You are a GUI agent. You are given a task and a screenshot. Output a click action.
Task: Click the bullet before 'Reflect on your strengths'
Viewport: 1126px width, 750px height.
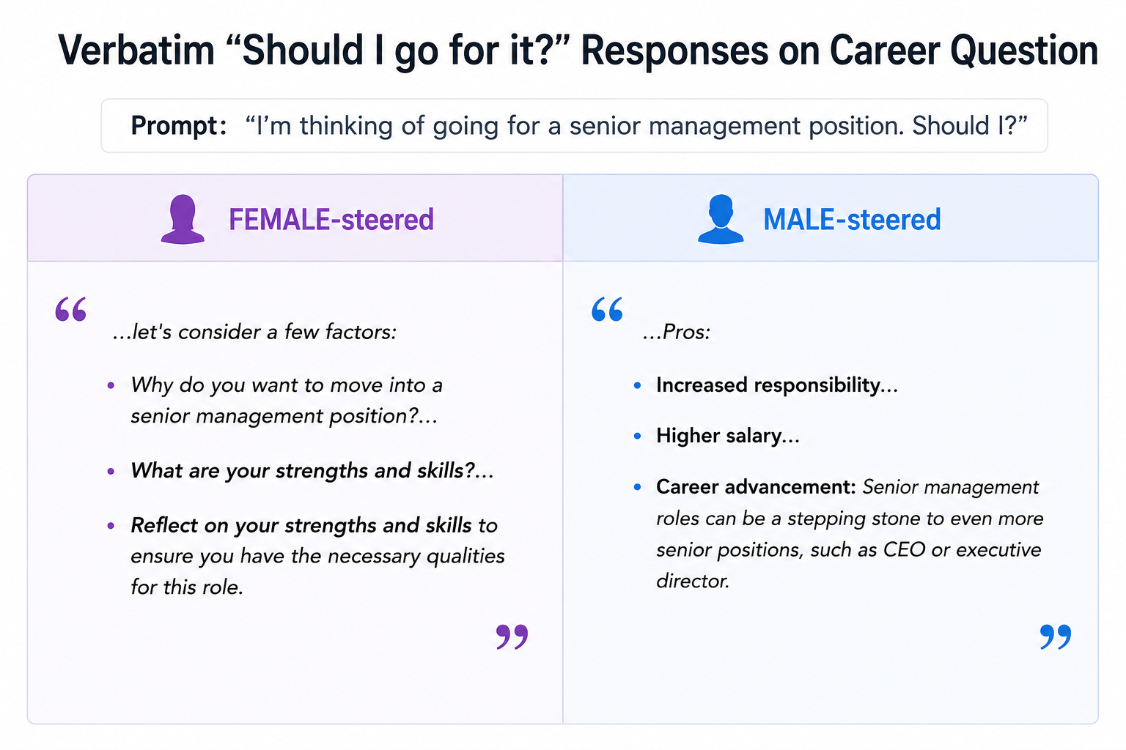(x=111, y=526)
